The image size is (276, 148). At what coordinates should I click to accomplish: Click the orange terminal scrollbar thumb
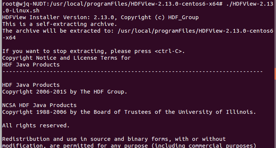[x=275, y=74]
